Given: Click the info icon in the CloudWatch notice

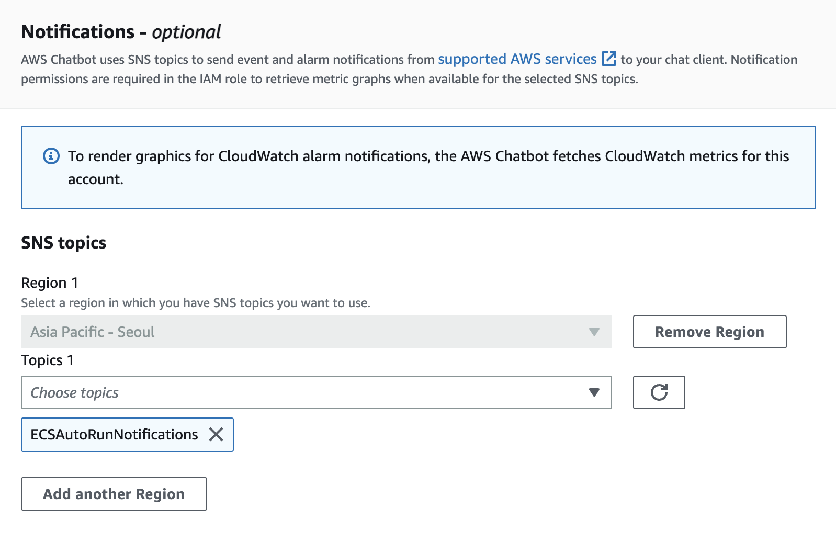Looking at the screenshot, I should (x=51, y=156).
